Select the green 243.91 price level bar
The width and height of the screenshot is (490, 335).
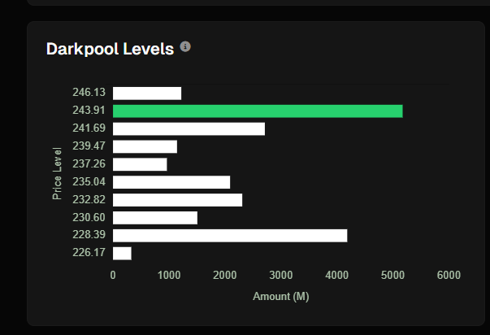[x=258, y=111]
